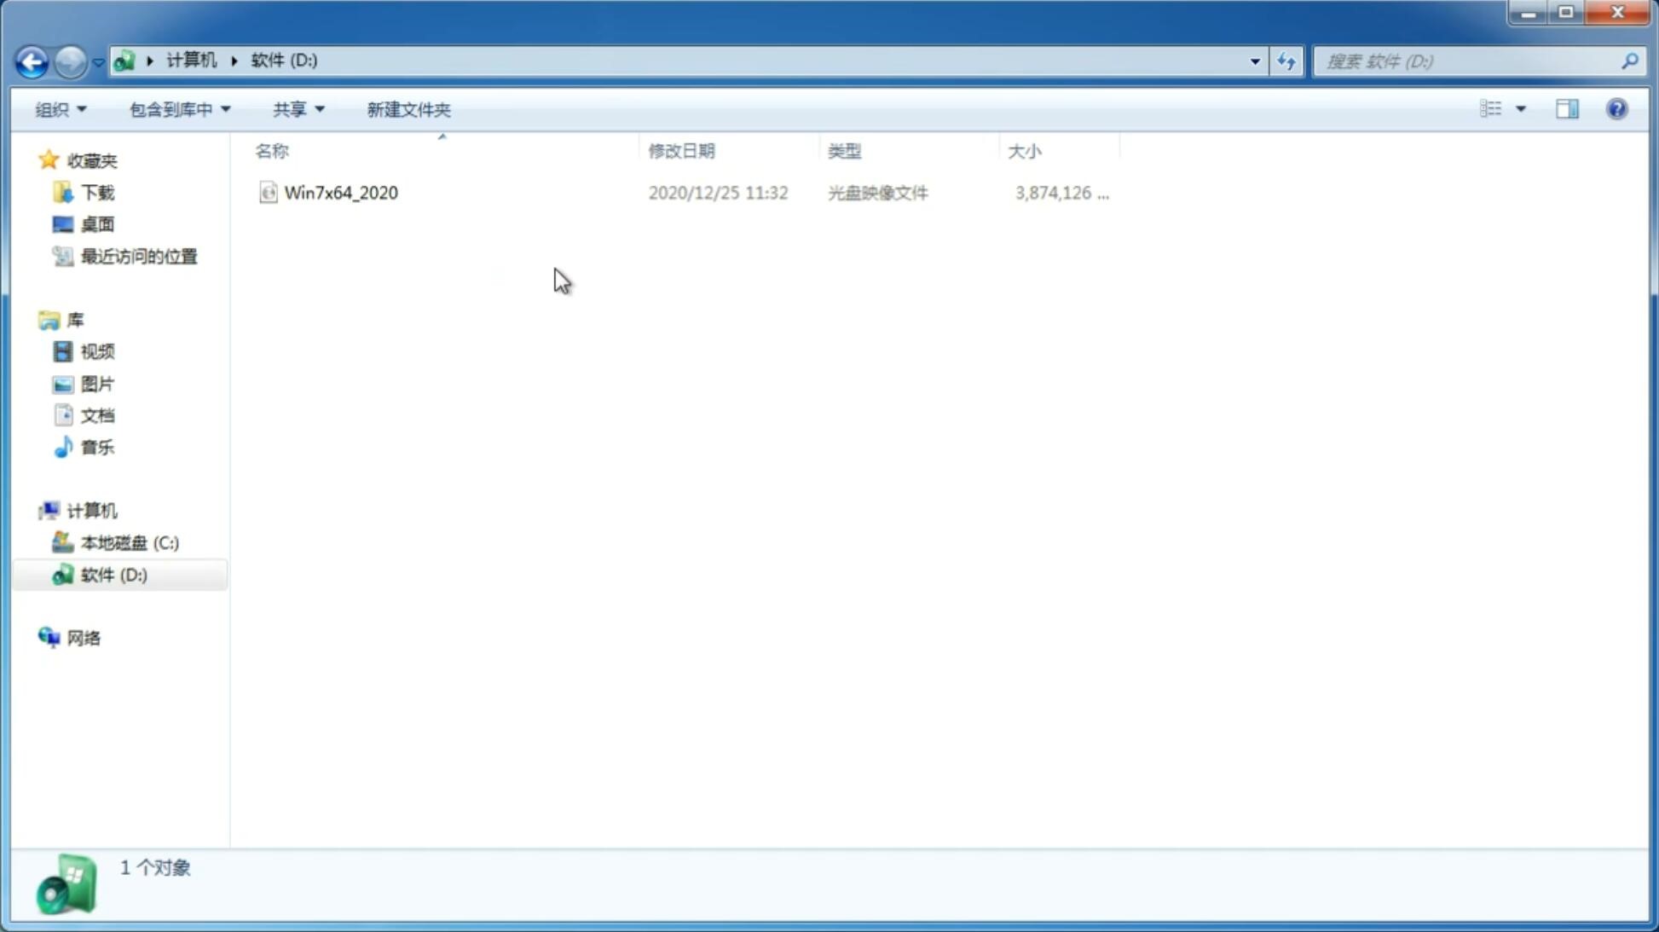Expand the 组织 dropdown menu

pyautogui.click(x=60, y=108)
